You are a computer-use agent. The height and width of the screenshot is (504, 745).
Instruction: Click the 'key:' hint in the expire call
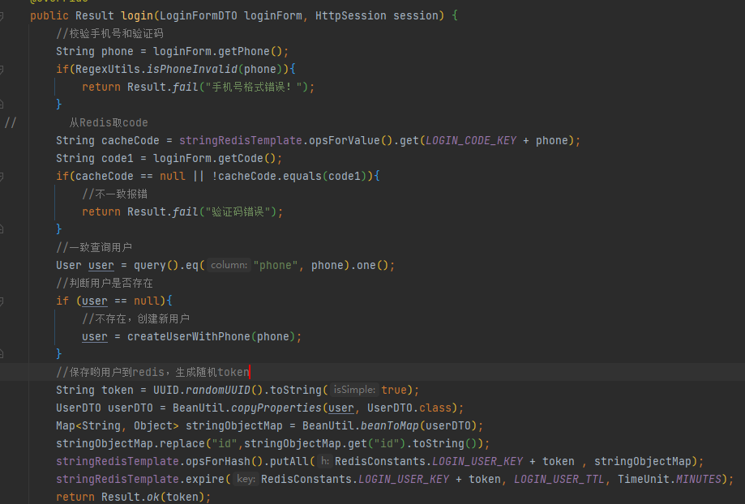pyautogui.click(x=246, y=478)
